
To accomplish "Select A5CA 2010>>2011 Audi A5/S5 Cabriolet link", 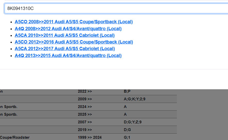I will [x=65, y=35].
